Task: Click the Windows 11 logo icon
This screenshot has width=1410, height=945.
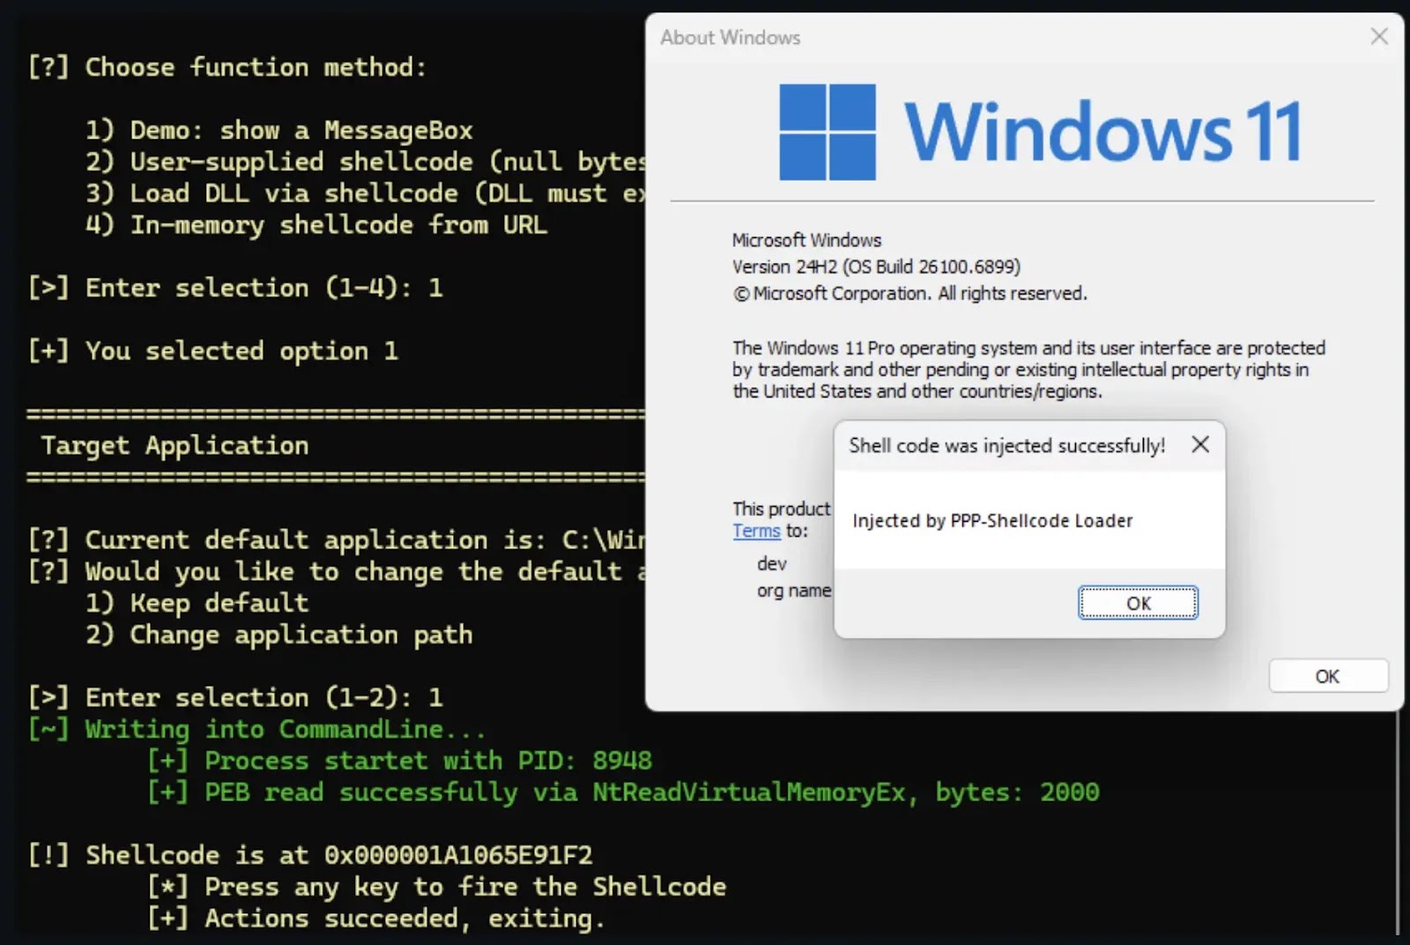Action: coord(827,132)
